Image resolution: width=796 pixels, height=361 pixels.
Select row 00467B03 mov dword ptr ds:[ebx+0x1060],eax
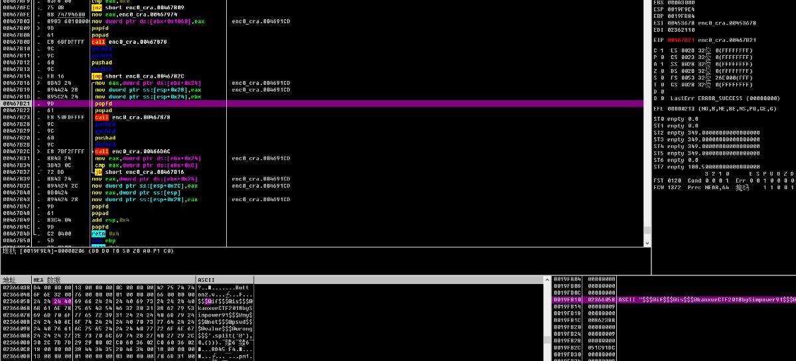[x=322, y=21]
